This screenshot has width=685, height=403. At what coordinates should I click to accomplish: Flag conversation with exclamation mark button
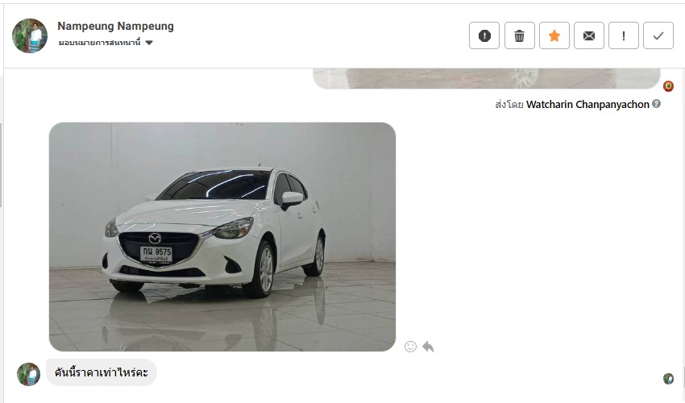pos(624,35)
